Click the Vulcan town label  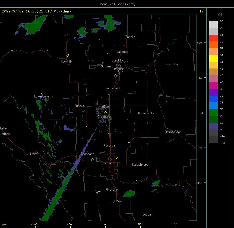click(x=147, y=214)
